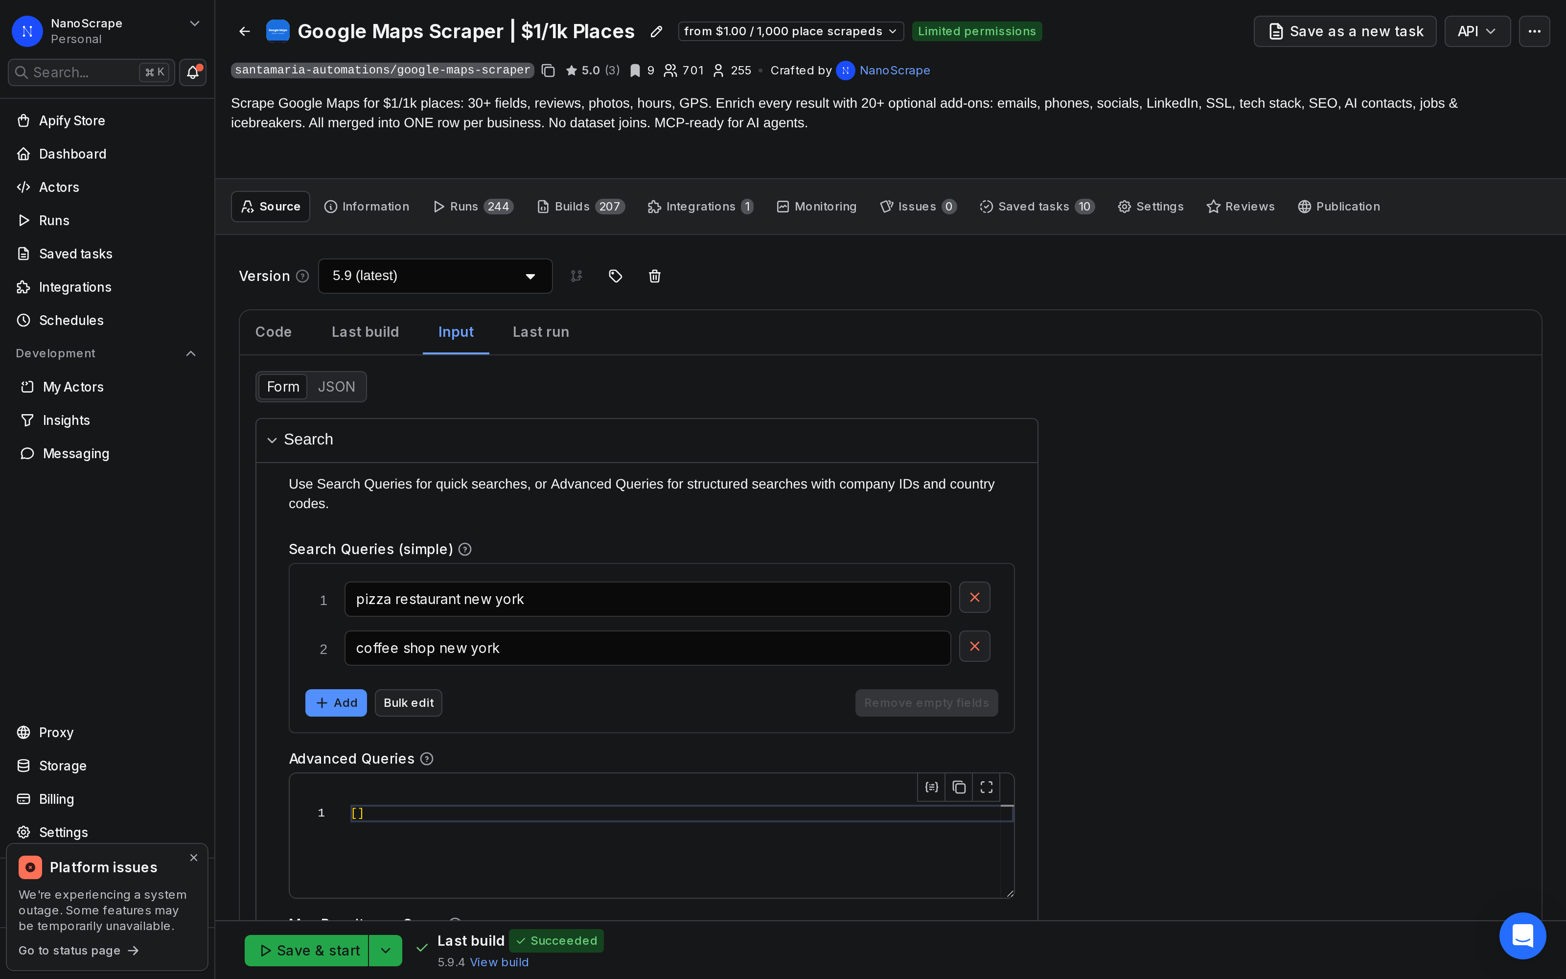Focus the sidebar Search box

tap(91, 72)
